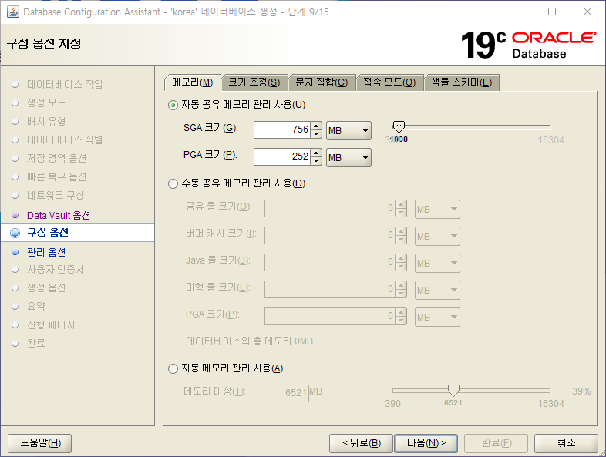Switch to the 접속 모드 tab

[389, 82]
